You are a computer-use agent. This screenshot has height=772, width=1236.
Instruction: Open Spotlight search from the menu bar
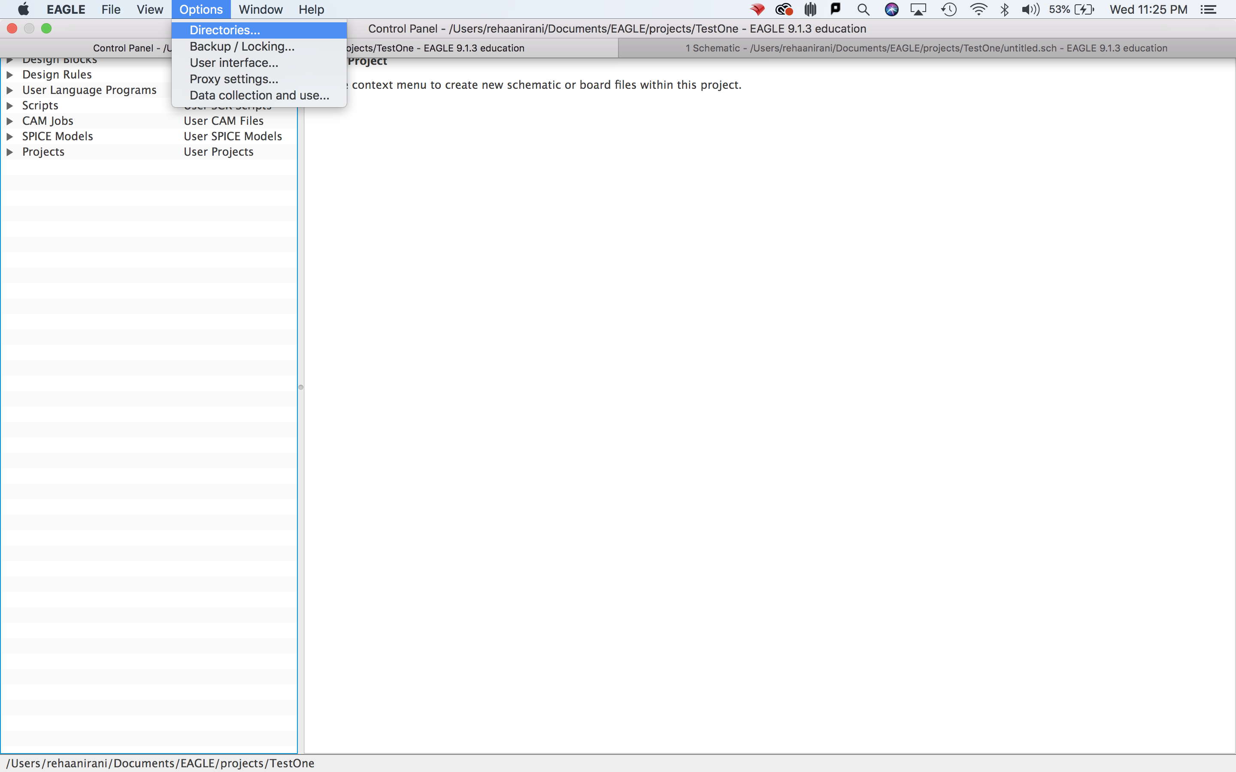click(x=863, y=9)
